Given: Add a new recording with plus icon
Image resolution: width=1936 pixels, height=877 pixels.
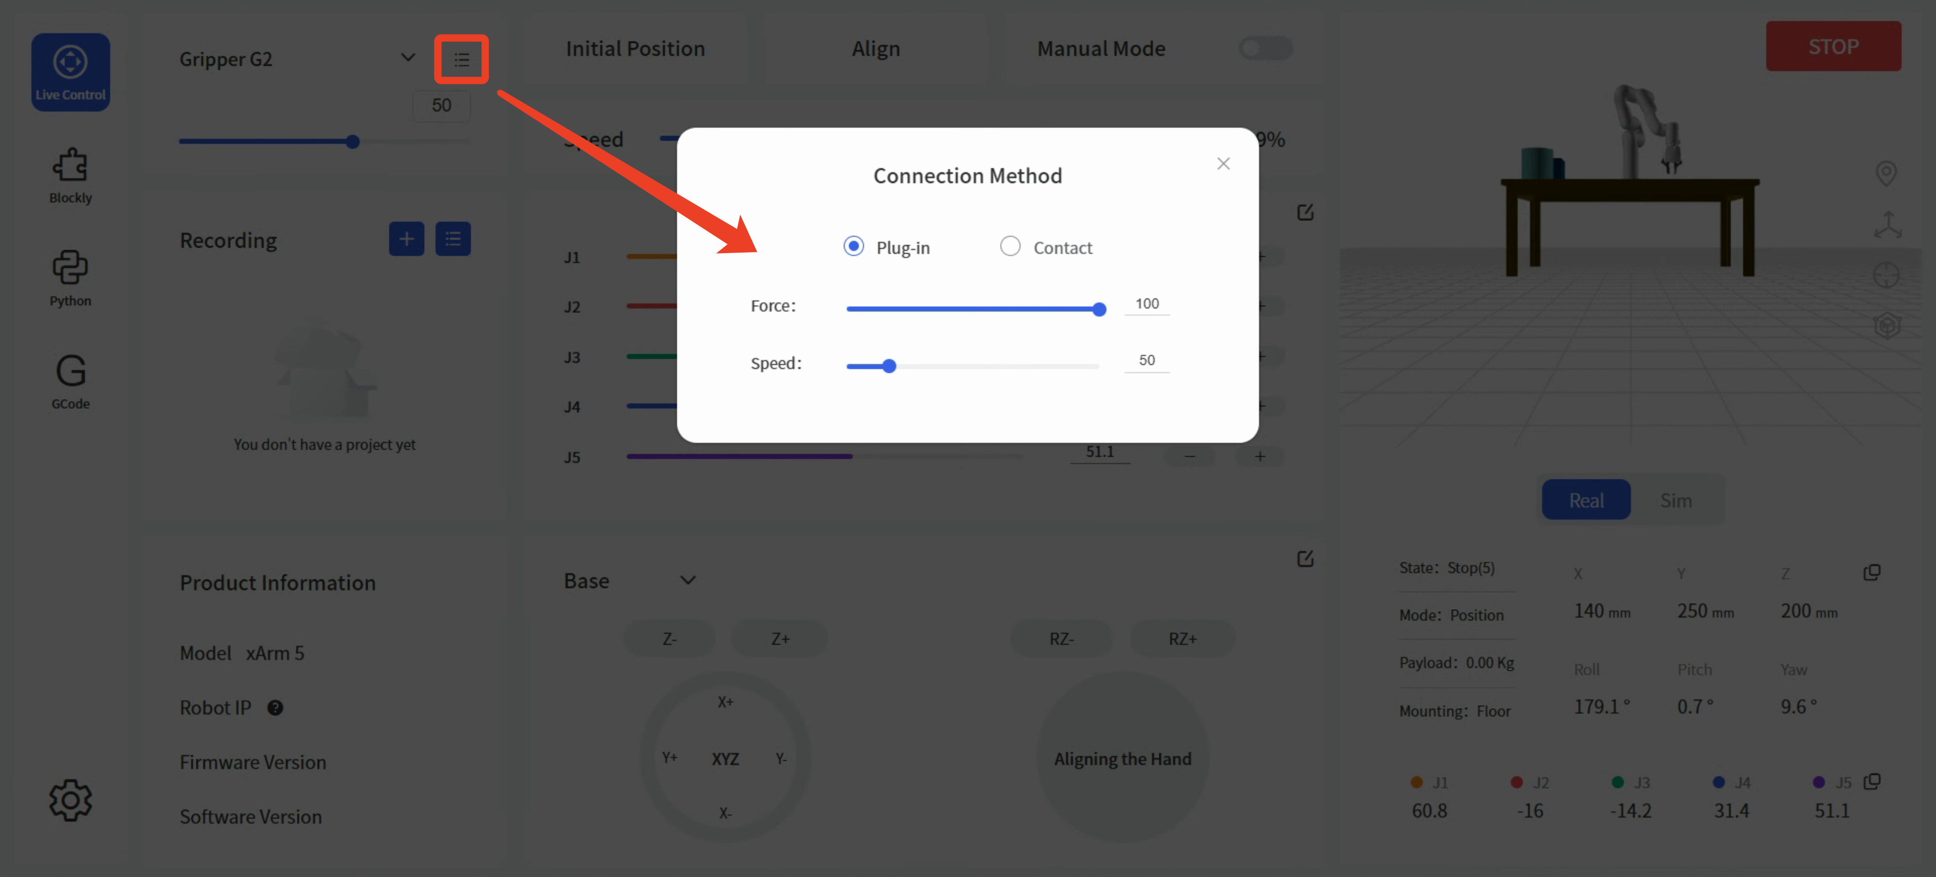Looking at the screenshot, I should 406,239.
